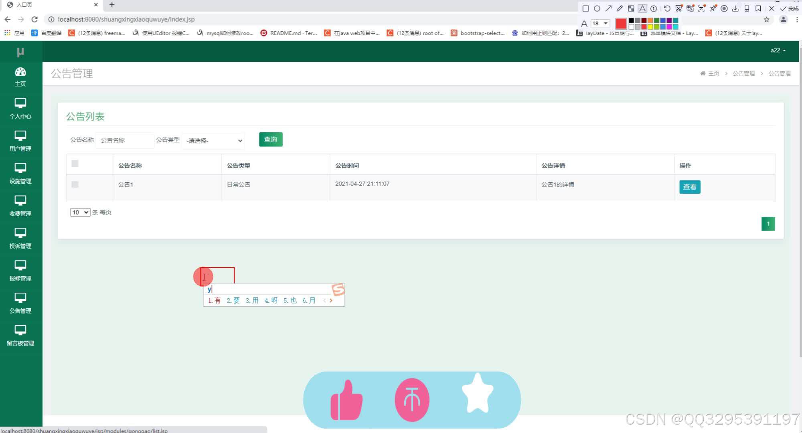The image size is (802, 433).
Task: Click the translate screenshot icon
Action: pyautogui.click(x=690, y=8)
